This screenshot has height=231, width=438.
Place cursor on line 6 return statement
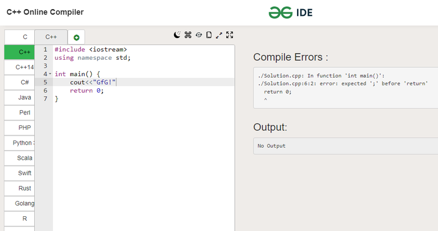(87, 90)
